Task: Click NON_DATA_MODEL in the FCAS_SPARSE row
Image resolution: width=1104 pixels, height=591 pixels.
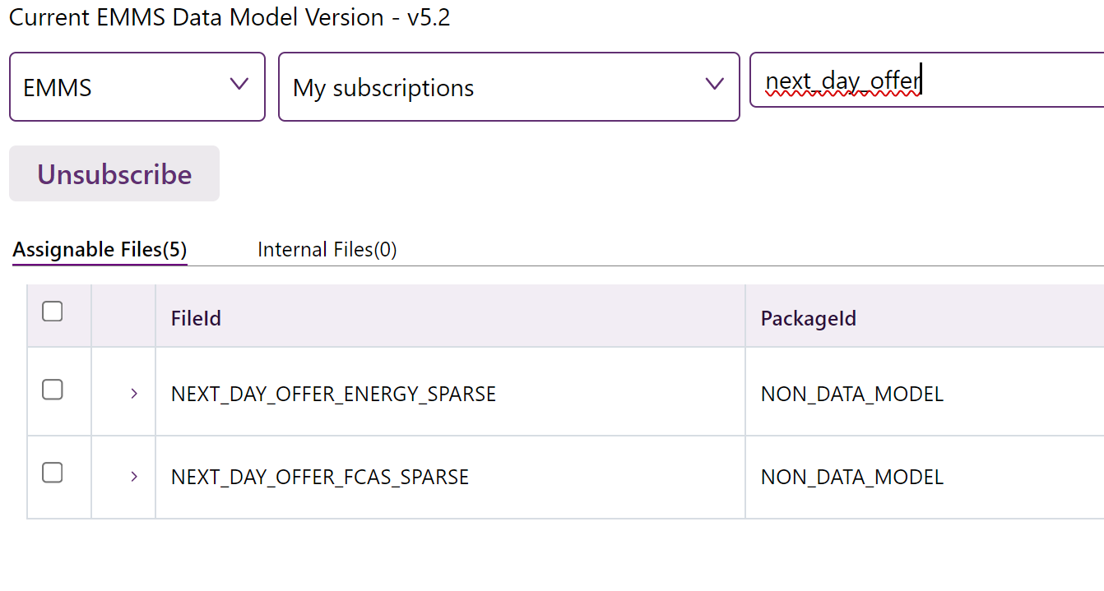Action: point(851,478)
